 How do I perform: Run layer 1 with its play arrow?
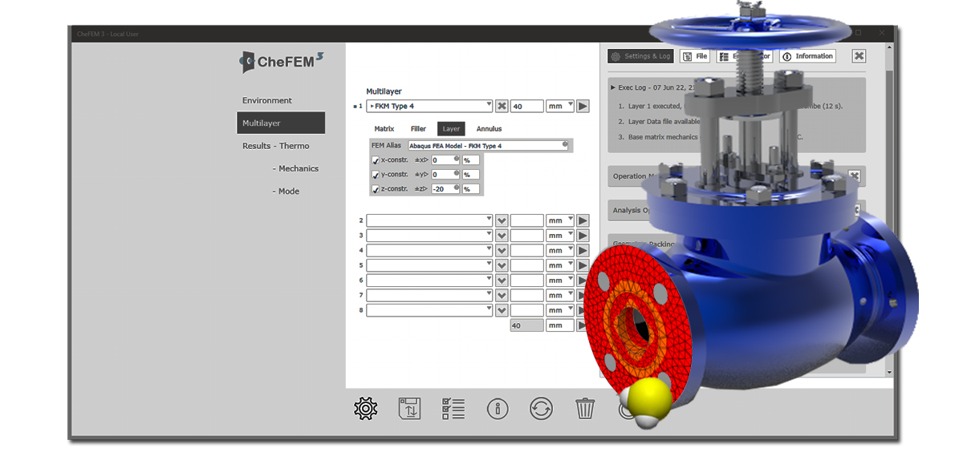tap(583, 106)
